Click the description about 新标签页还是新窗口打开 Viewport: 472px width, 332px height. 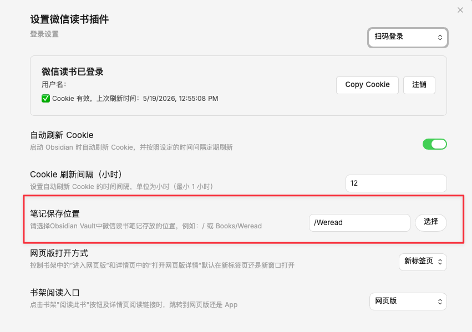pos(163,265)
